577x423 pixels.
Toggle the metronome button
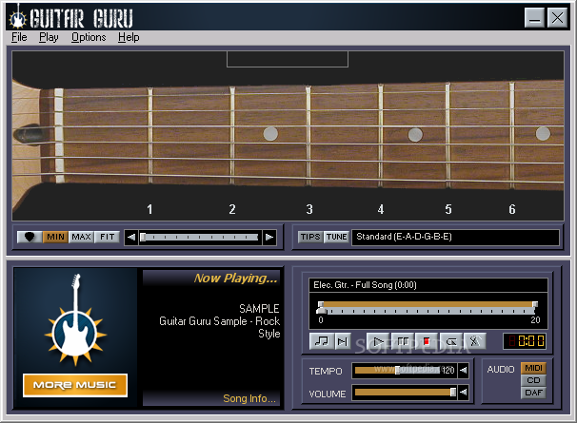coord(475,341)
